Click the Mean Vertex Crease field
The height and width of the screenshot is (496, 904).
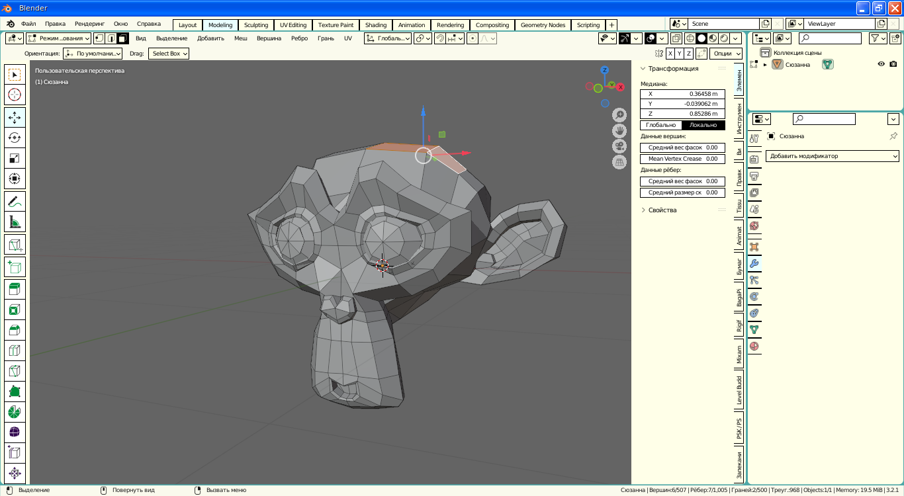pos(682,159)
